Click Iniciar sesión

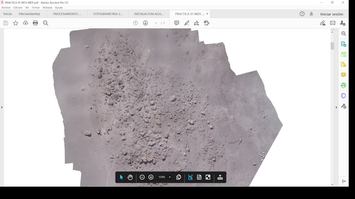pyautogui.click(x=332, y=14)
